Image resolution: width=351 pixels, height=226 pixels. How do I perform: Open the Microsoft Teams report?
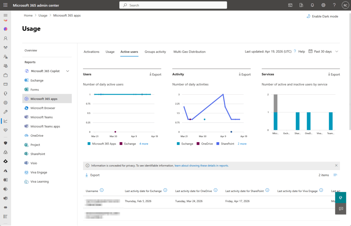(47, 117)
